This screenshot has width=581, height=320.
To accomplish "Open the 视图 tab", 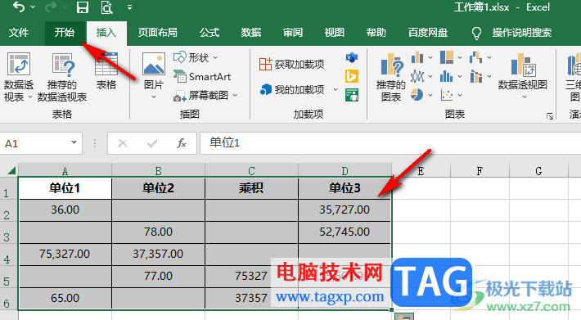I will (334, 33).
